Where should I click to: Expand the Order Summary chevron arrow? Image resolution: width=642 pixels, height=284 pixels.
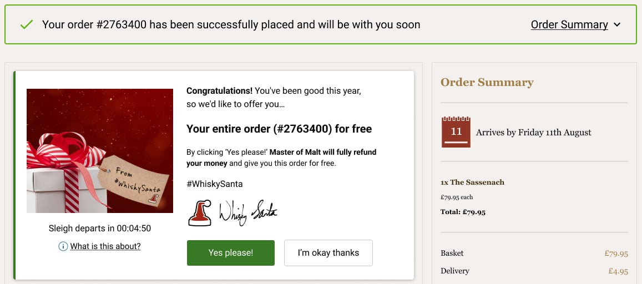[x=617, y=25]
